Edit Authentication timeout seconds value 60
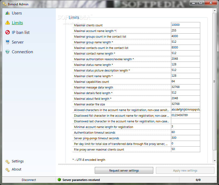This screenshot has height=185, width=219. coord(185,132)
